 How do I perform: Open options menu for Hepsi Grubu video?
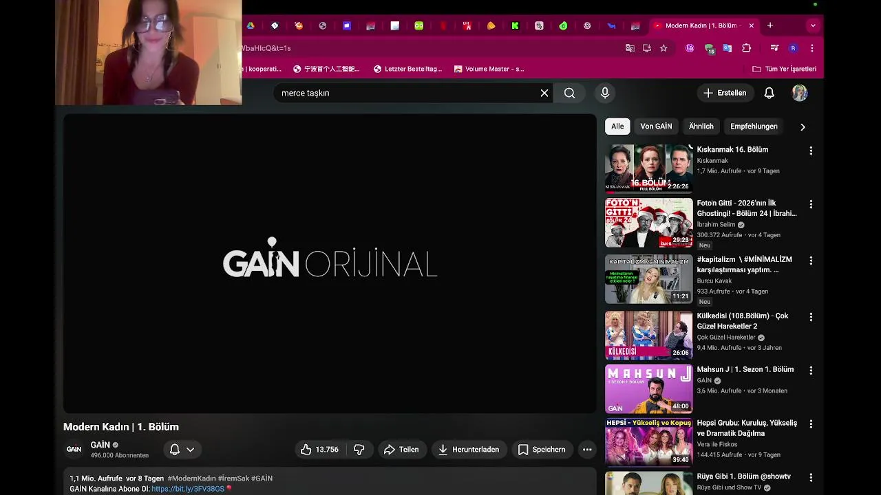click(811, 424)
